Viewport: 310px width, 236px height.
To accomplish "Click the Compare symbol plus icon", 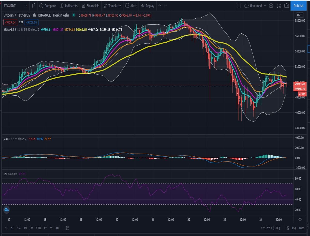I will coord(41,6).
